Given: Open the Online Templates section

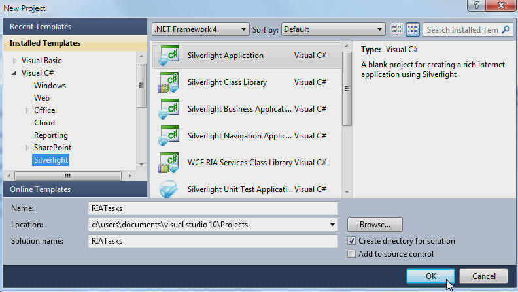Looking at the screenshot, I should [75, 189].
